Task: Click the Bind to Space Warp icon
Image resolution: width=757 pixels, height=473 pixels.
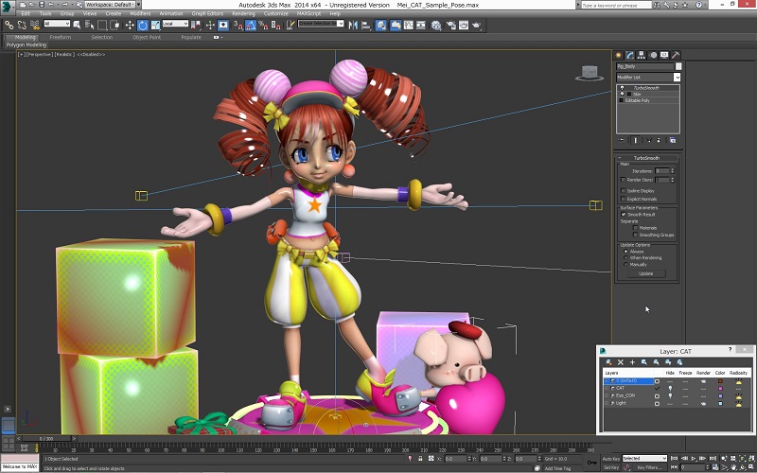Action: [x=35, y=25]
